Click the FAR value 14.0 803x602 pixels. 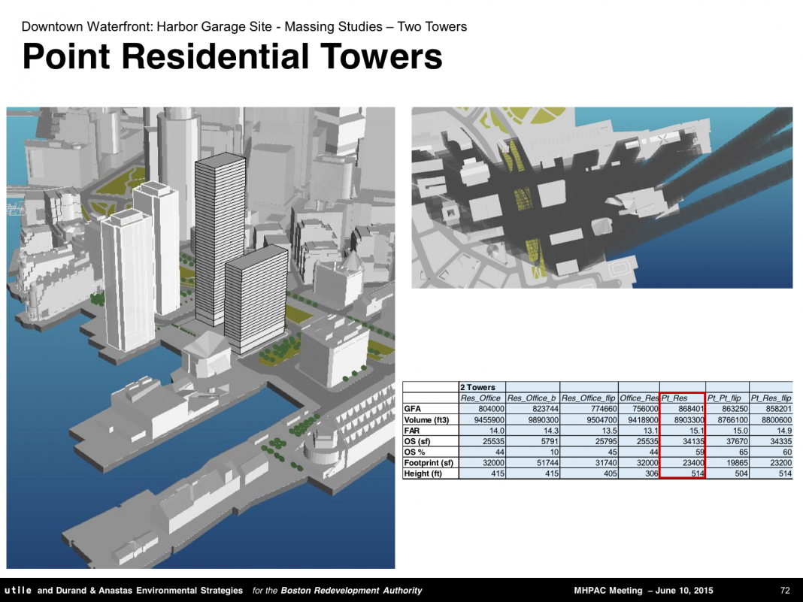(497, 431)
